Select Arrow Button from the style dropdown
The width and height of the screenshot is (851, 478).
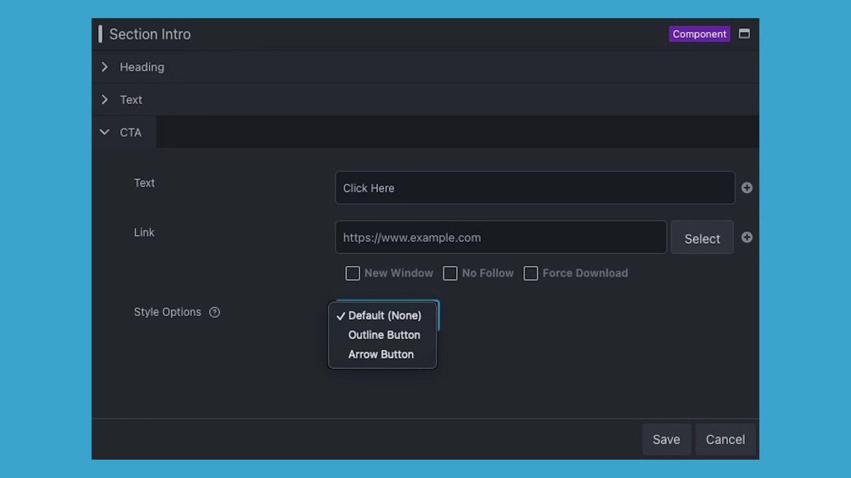point(381,354)
